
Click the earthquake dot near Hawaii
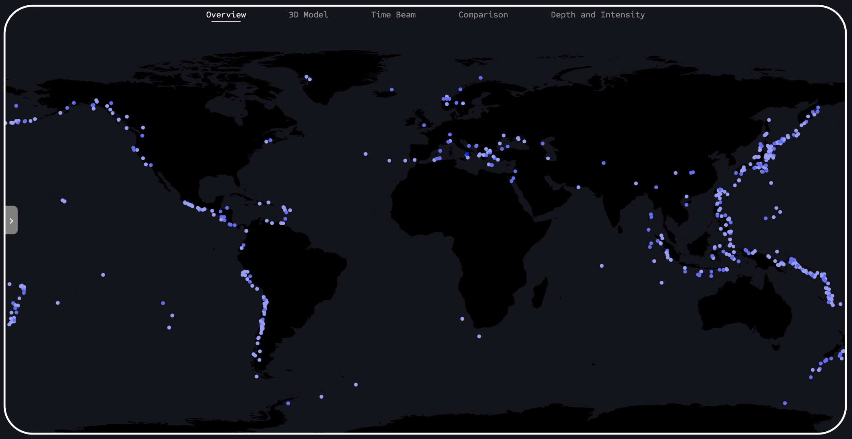(x=64, y=201)
